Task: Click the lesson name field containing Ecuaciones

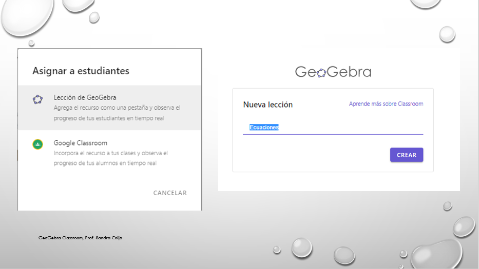Action: pos(333,128)
